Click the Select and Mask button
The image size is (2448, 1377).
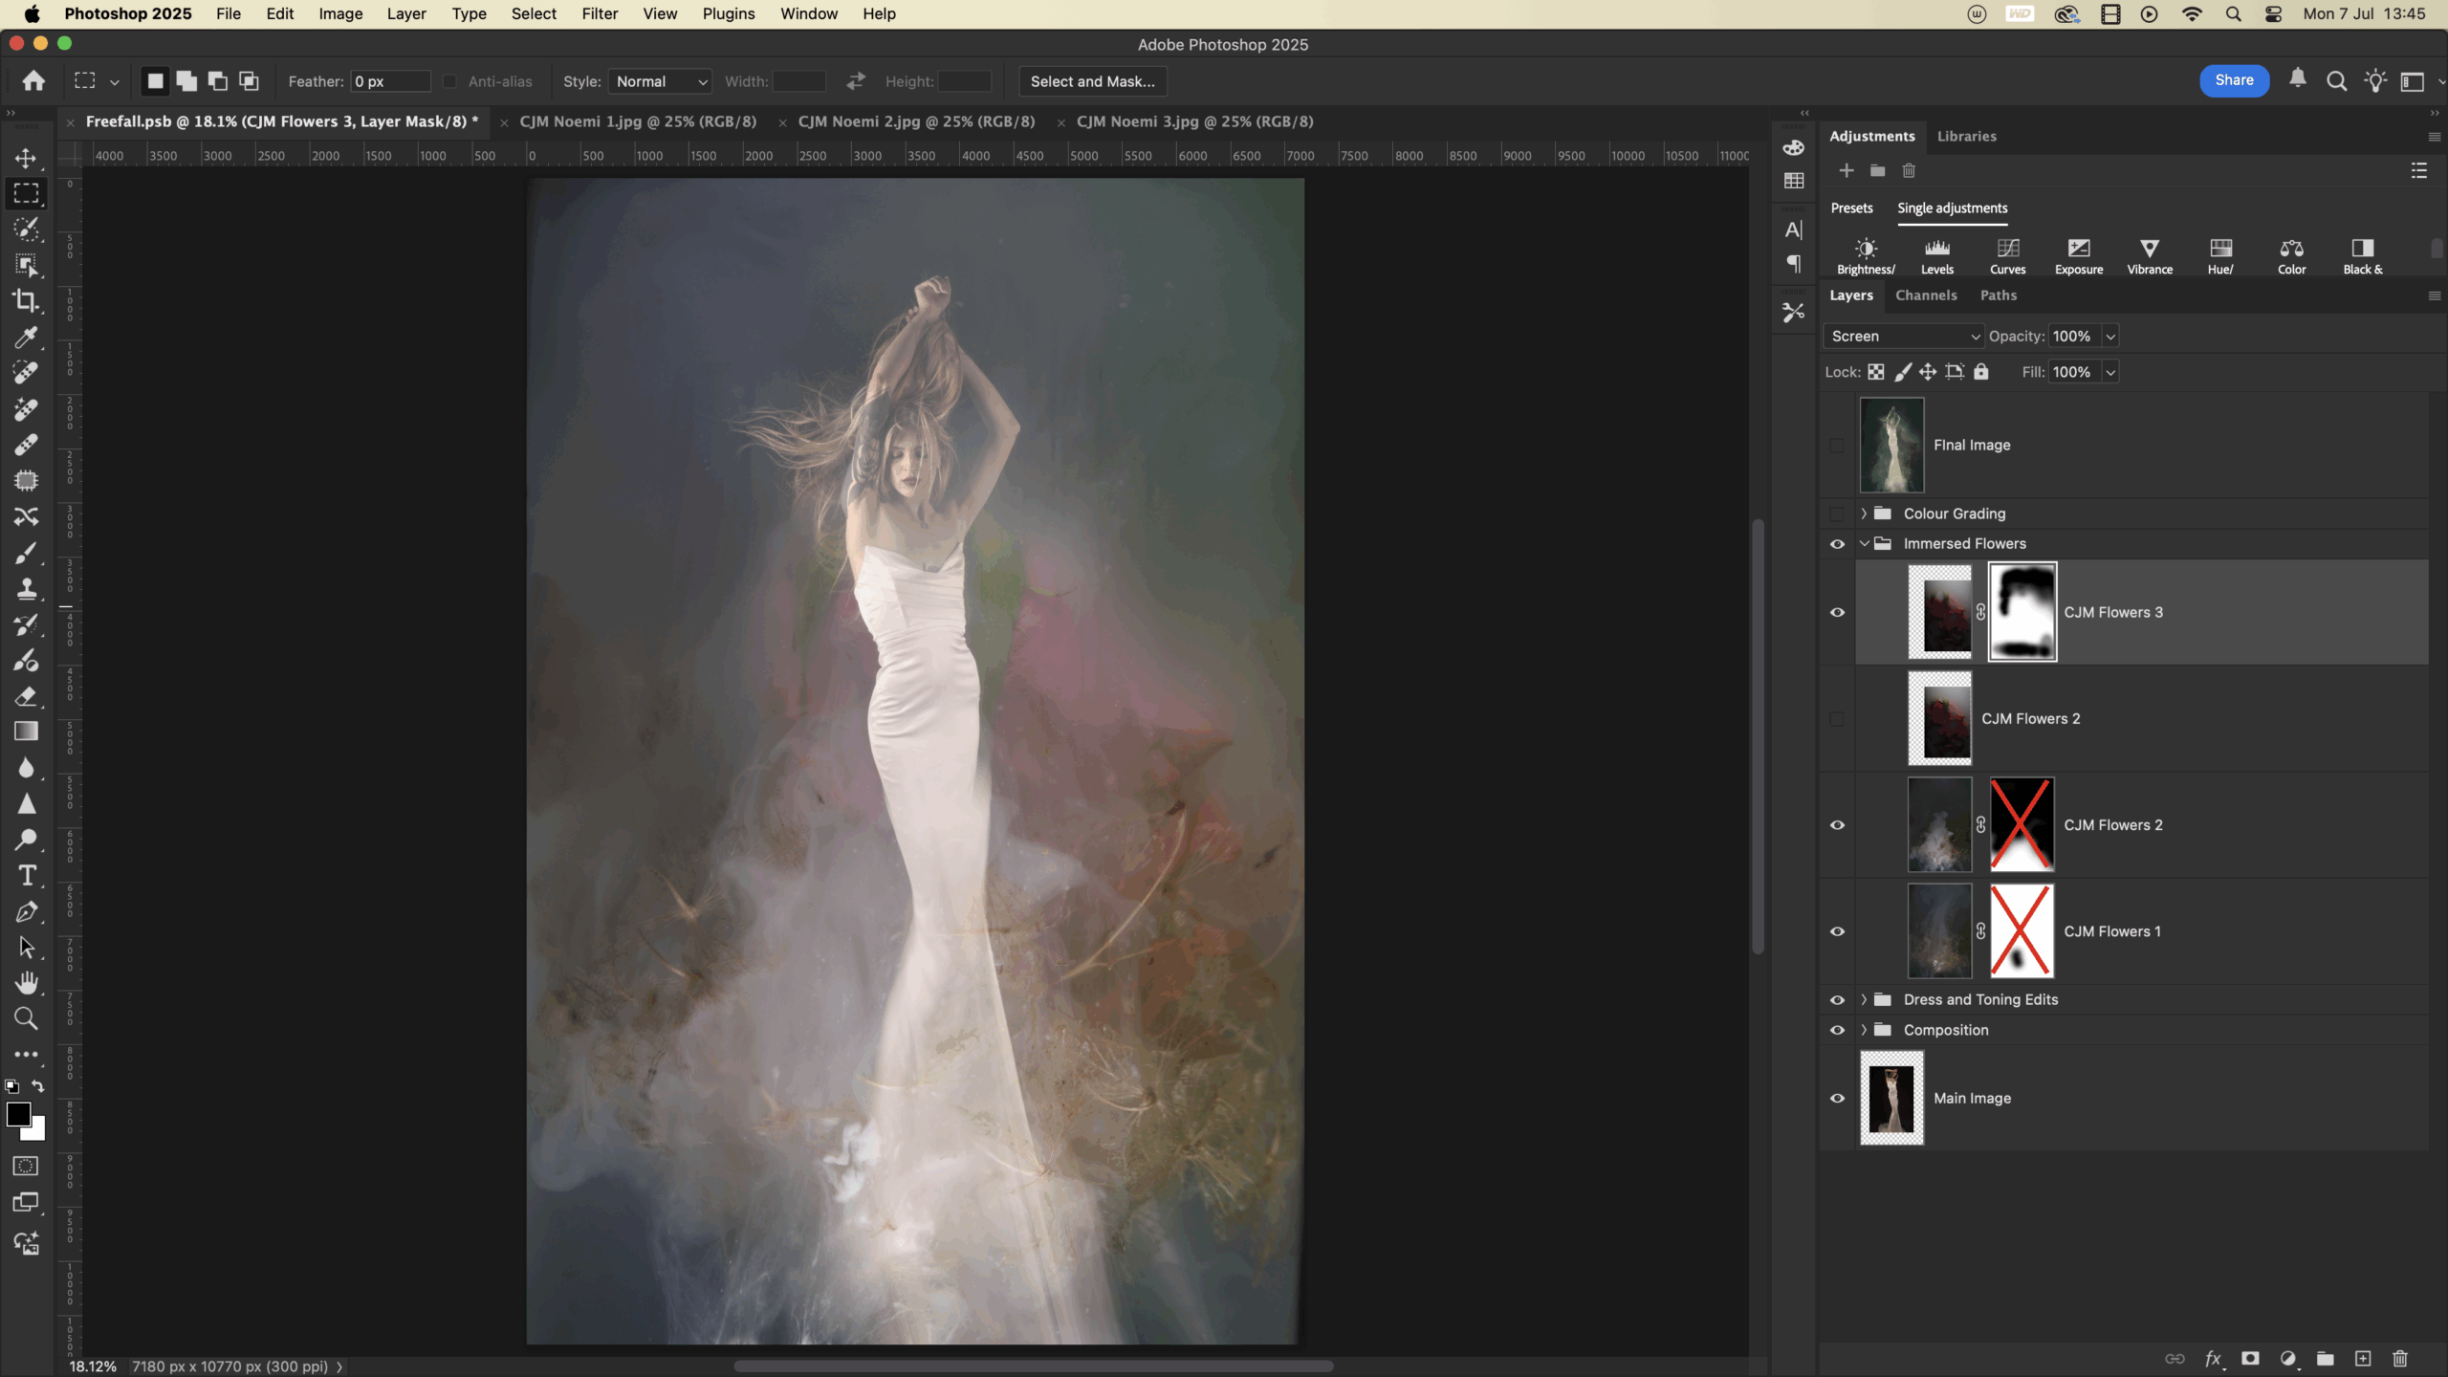point(1092,82)
